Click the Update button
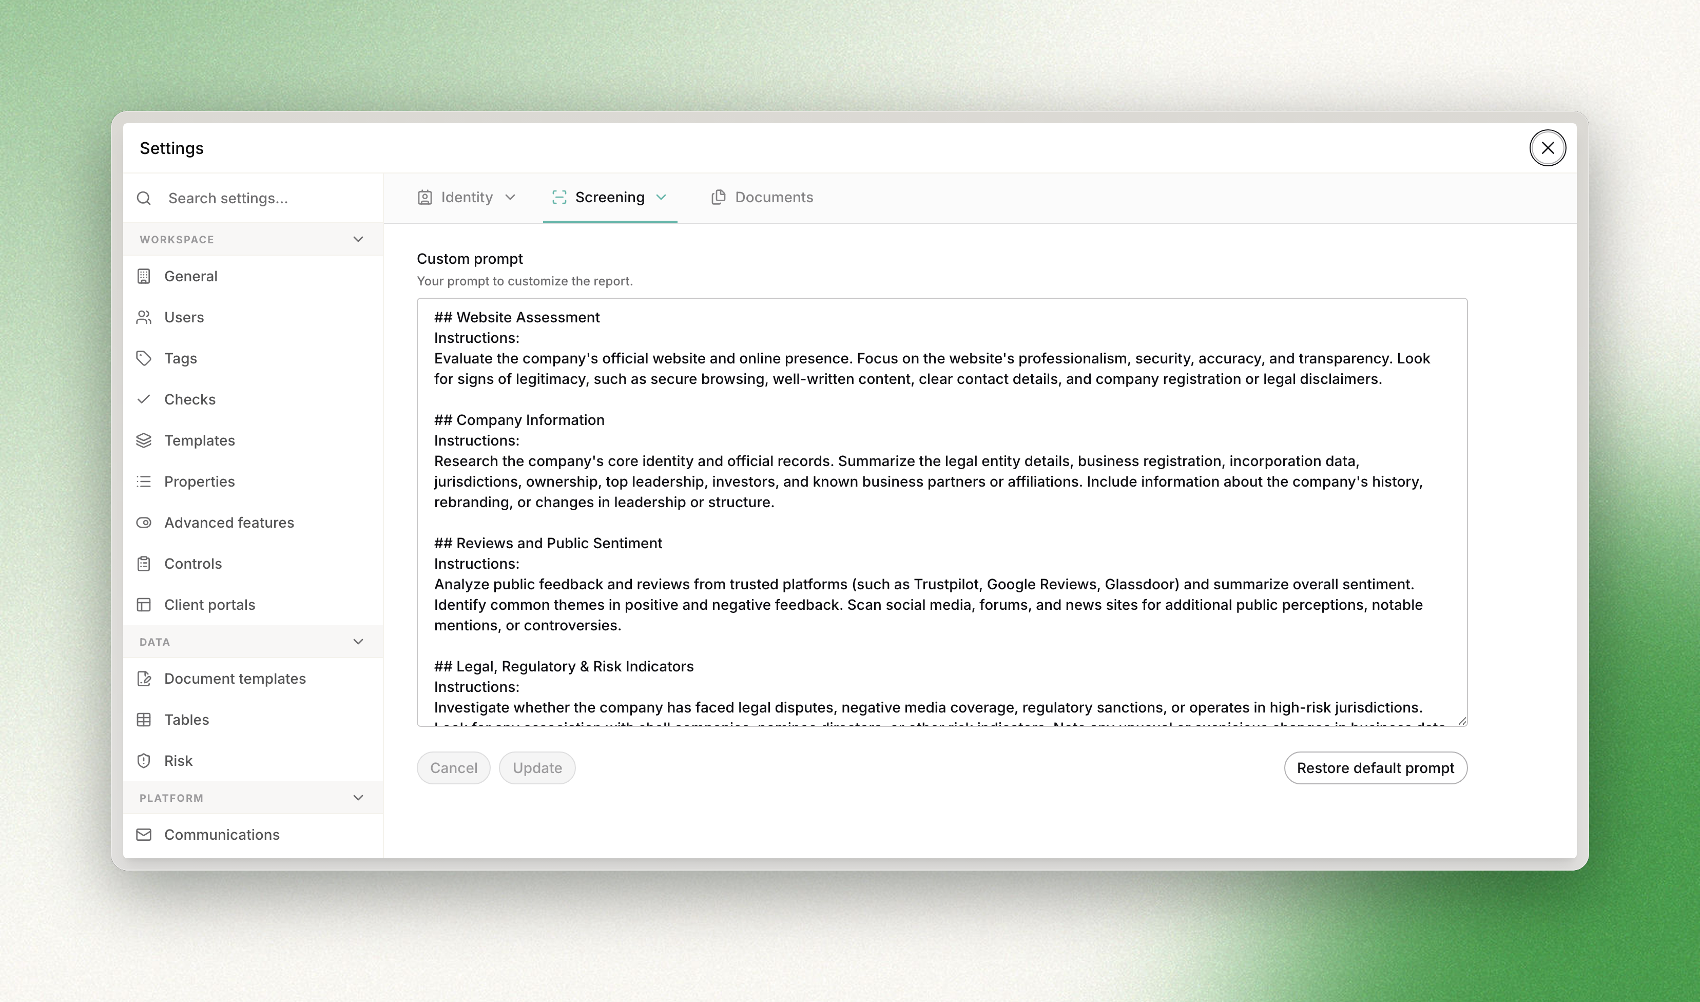 537,768
